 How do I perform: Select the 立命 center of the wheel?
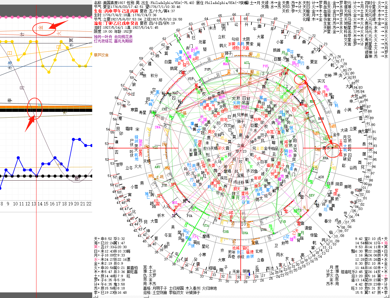(241, 145)
